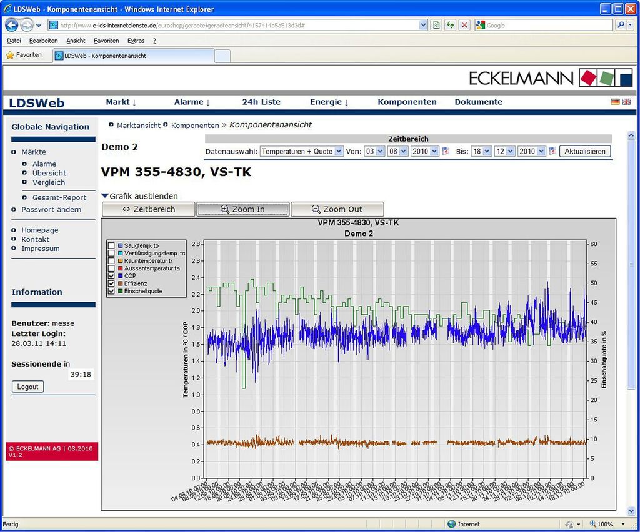Screen dimensions: 640x532
Task: Click the Logout button
Action: click(27, 387)
